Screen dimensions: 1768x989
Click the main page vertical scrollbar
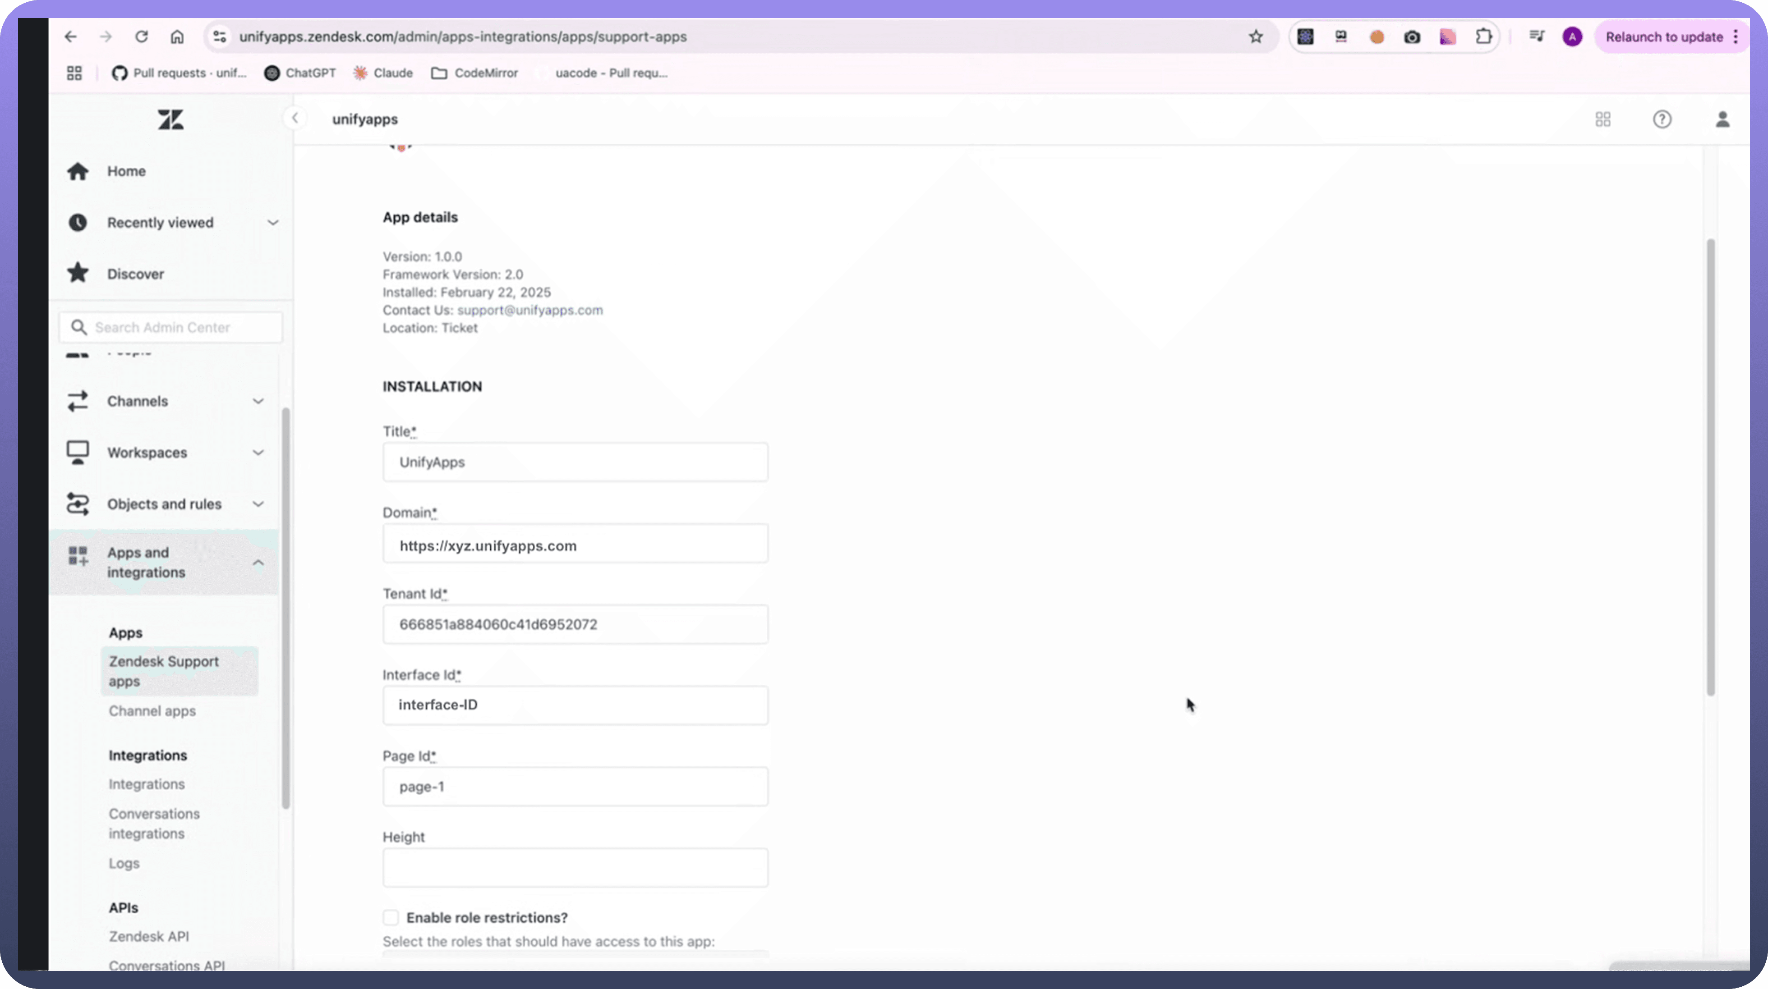(1710, 467)
